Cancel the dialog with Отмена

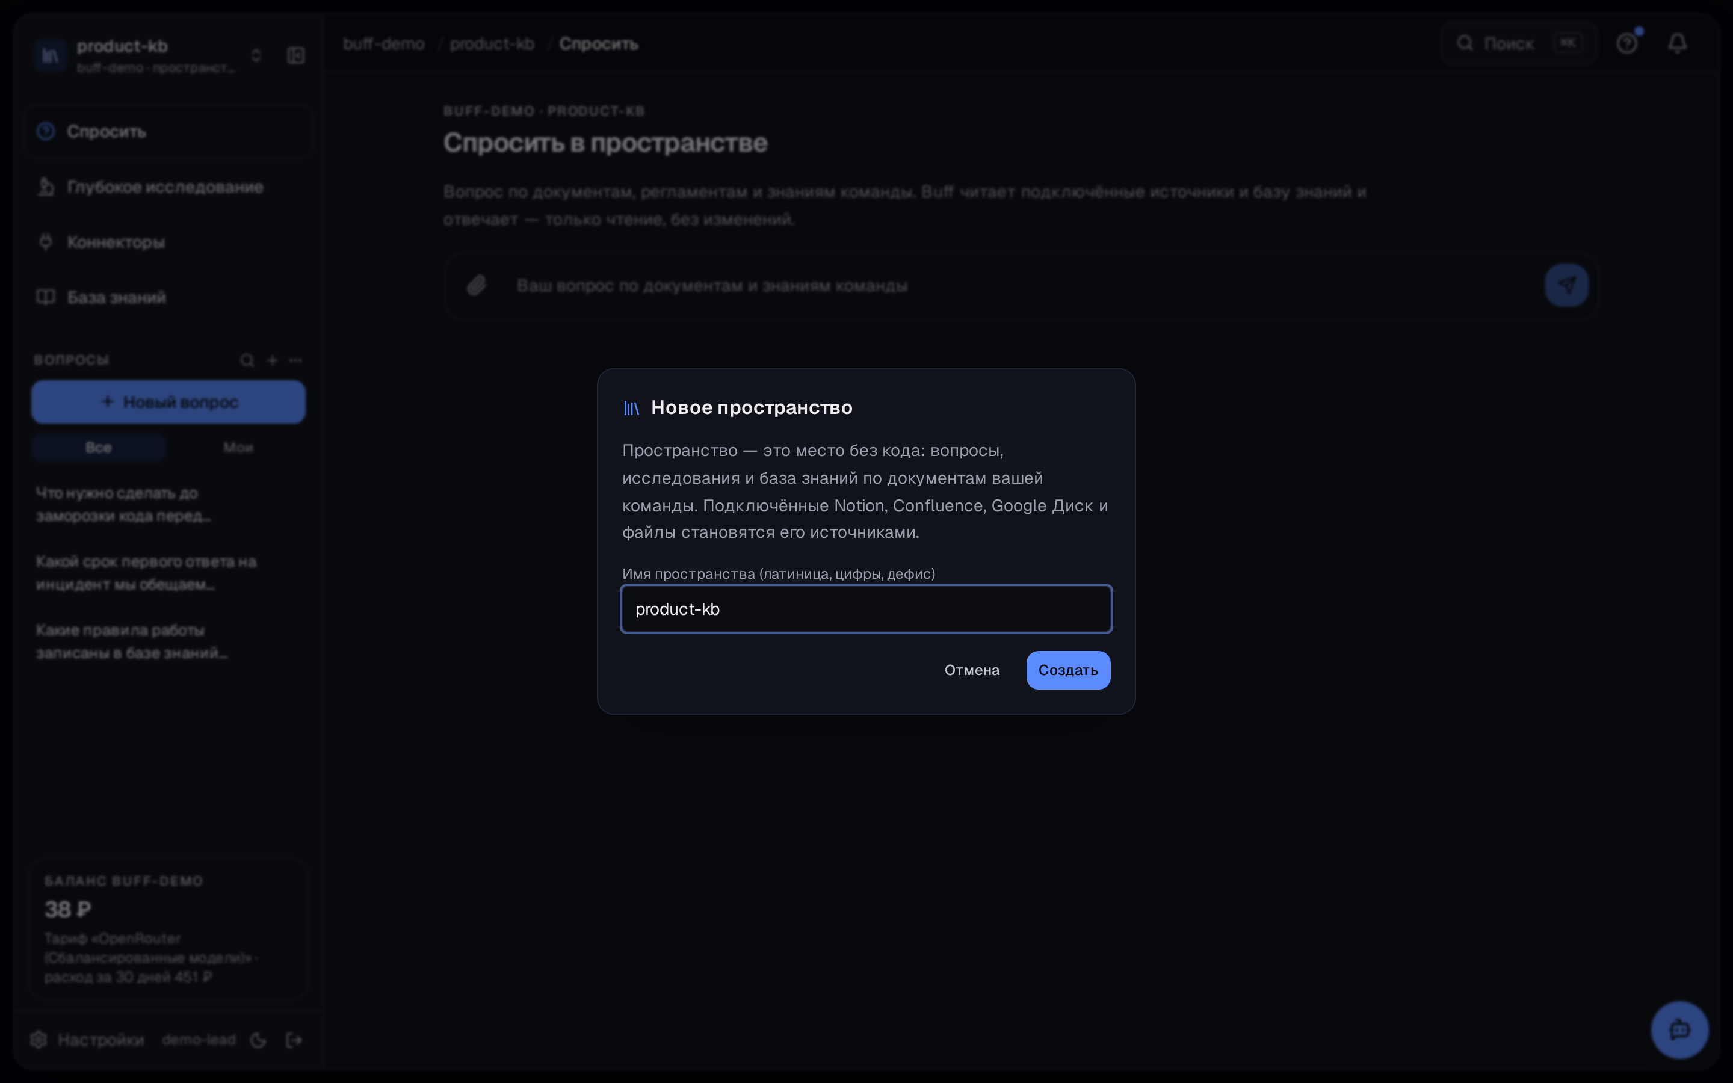[x=972, y=670]
